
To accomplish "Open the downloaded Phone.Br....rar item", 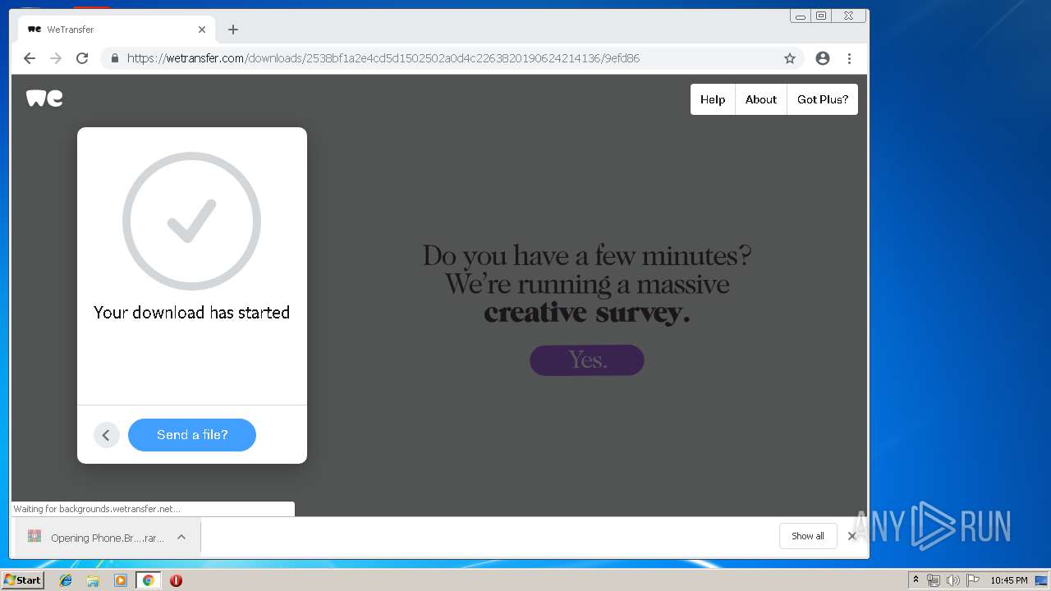I will point(107,538).
